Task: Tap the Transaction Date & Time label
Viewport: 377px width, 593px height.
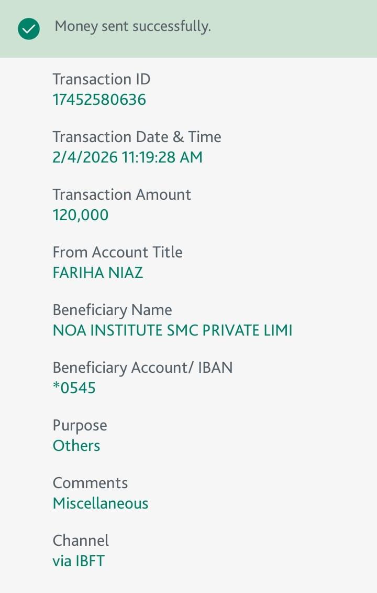Action: point(137,137)
